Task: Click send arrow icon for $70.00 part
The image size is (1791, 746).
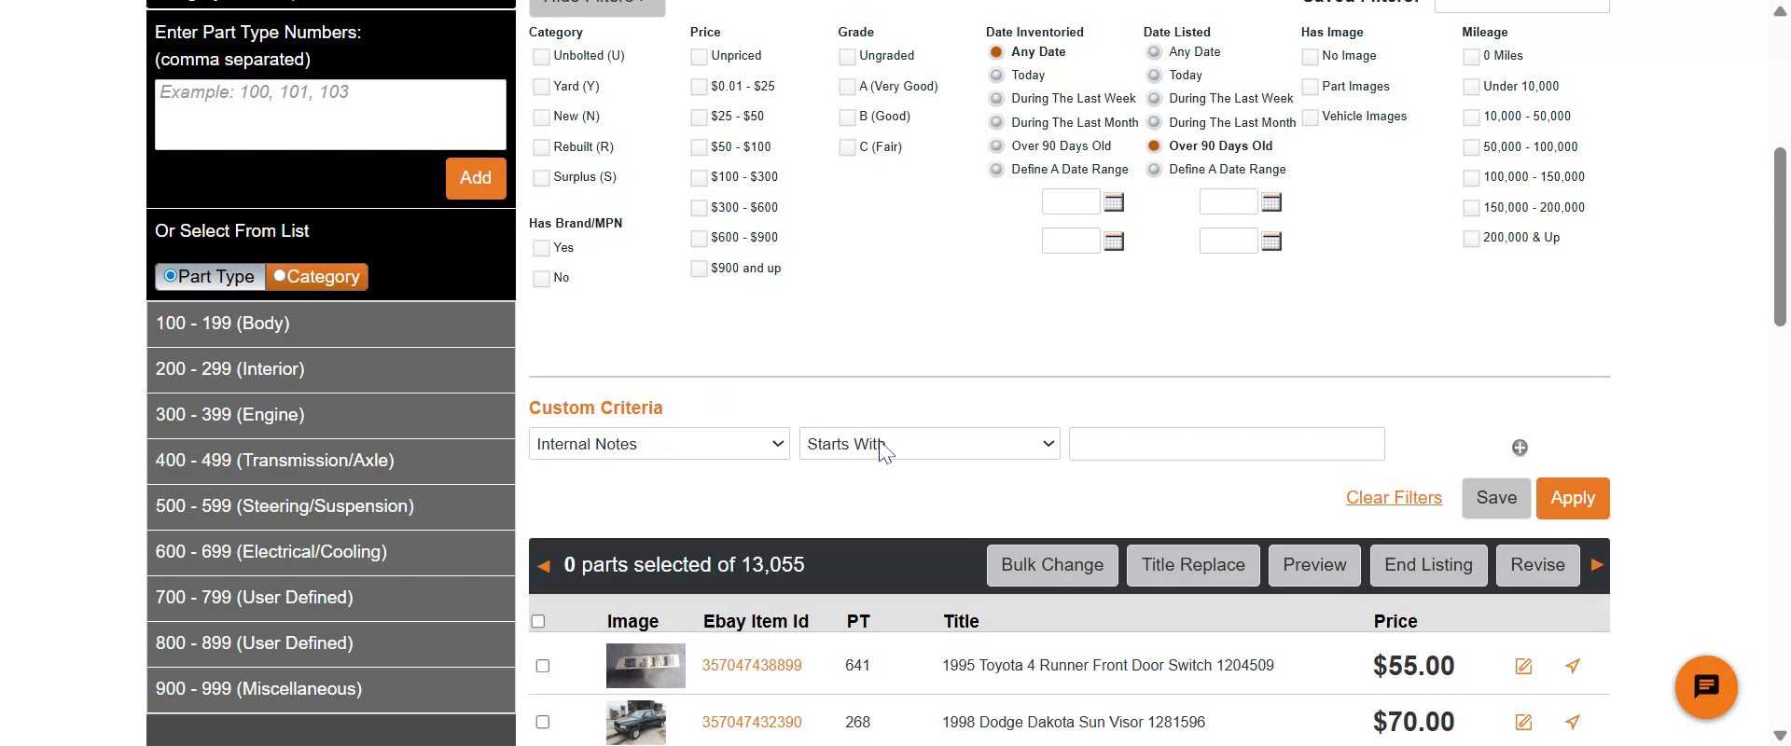Action: point(1573,722)
